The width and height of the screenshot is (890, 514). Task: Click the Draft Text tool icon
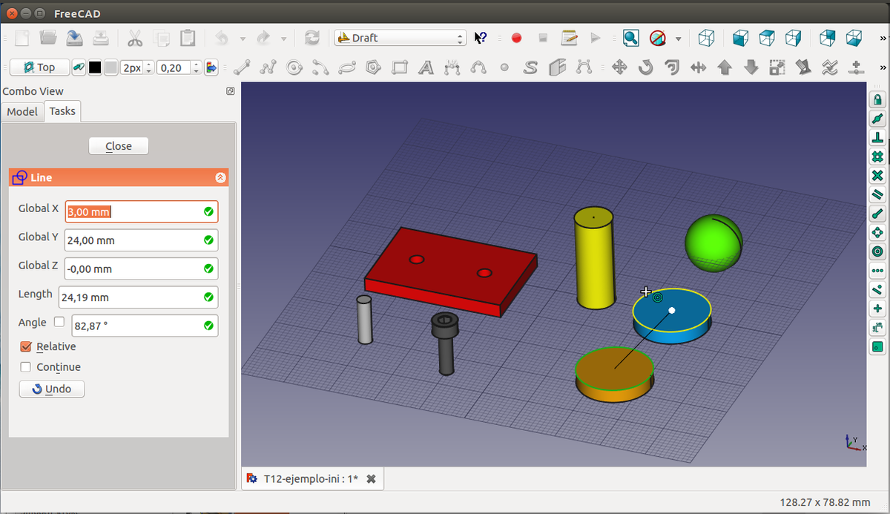[426, 67]
